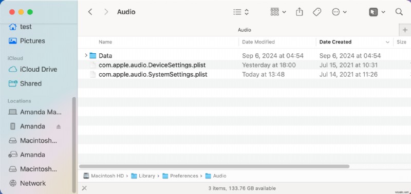Image resolution: width=411 pixels, height=194 pixels.
Task: Select the Data folder icon
Action: coord(93,55)
